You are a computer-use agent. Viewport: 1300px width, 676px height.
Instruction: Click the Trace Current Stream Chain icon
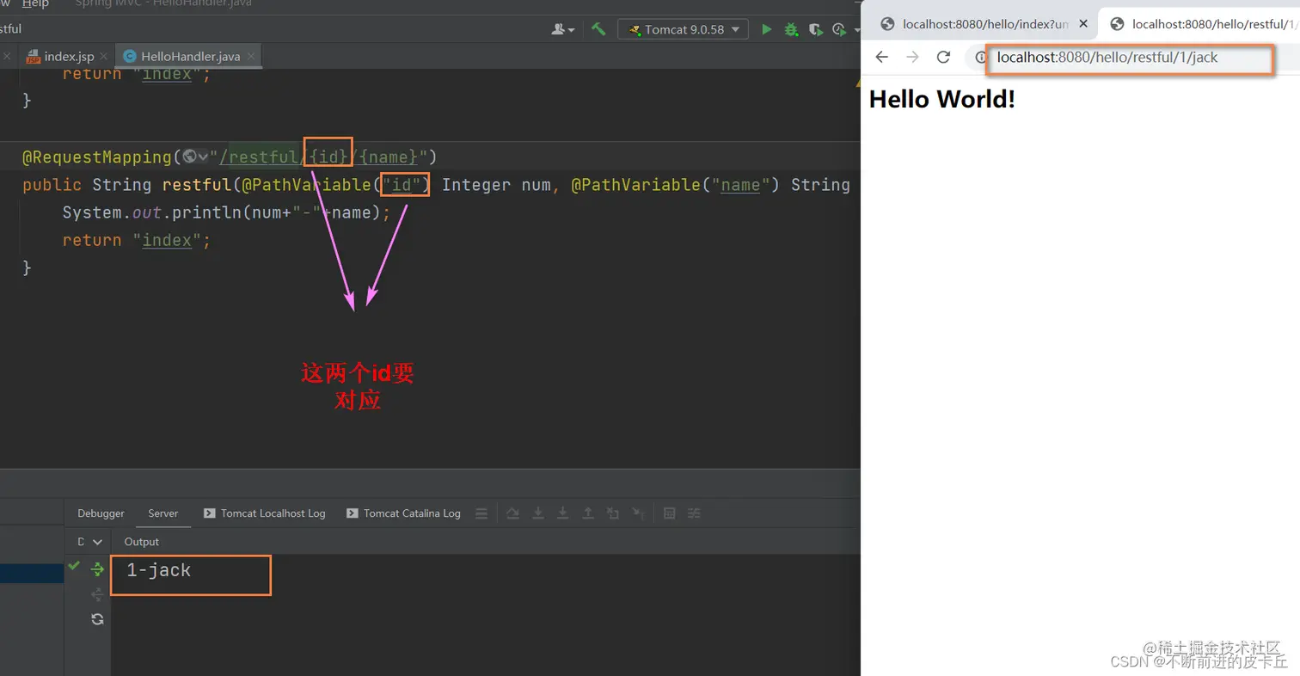[694, 513]
